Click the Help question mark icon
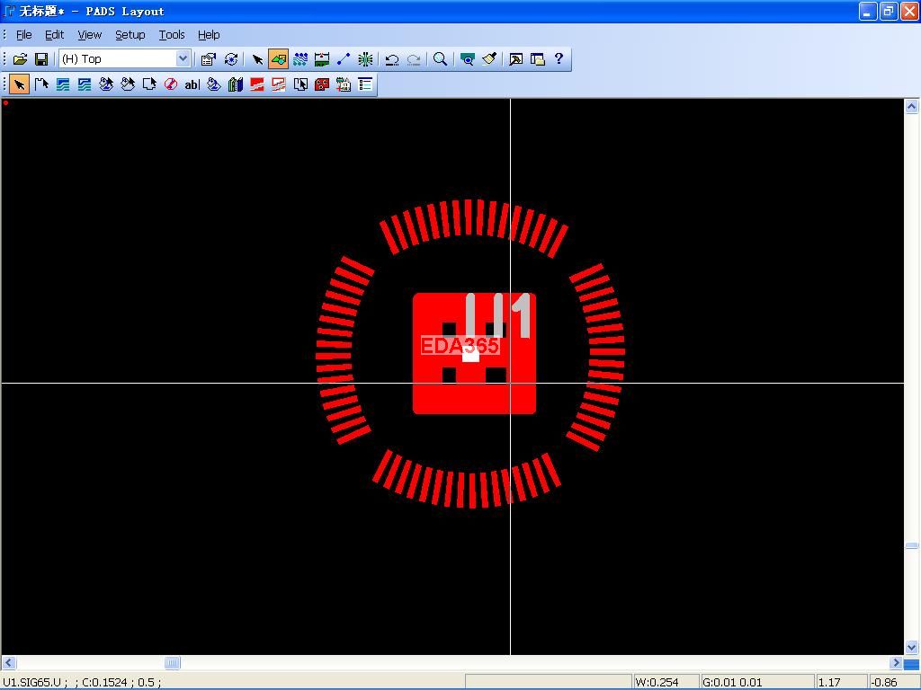This screenshot has width=921, height=690. pos(559,59)
